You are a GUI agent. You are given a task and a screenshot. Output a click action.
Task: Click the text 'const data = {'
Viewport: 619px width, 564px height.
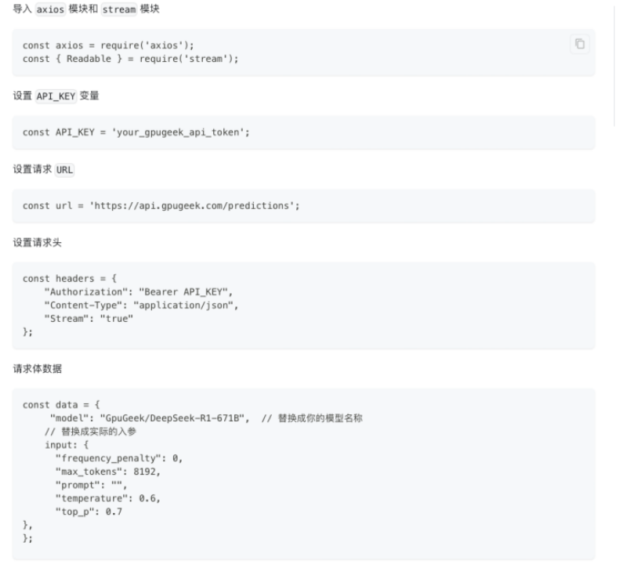point(61,405)
